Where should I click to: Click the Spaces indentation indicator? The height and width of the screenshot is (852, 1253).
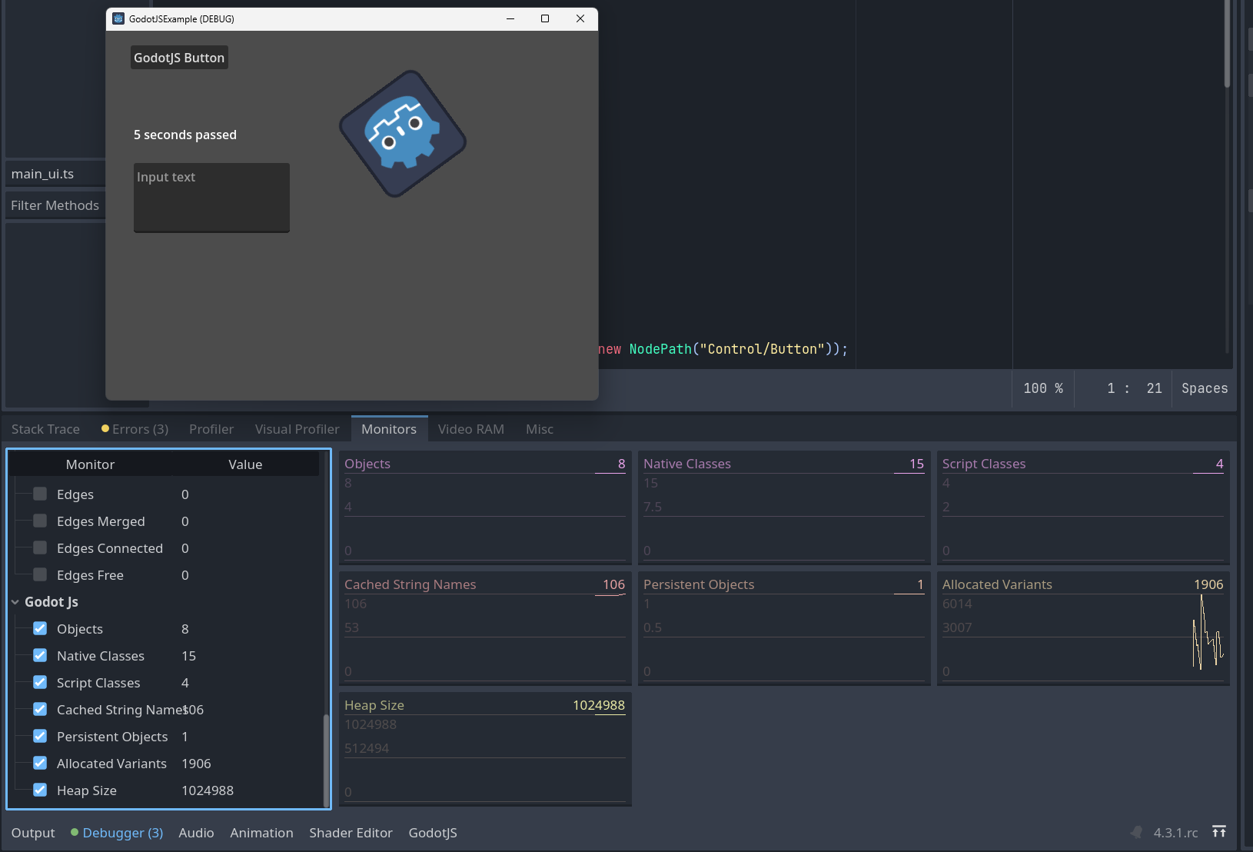(x=1205, y=388)
